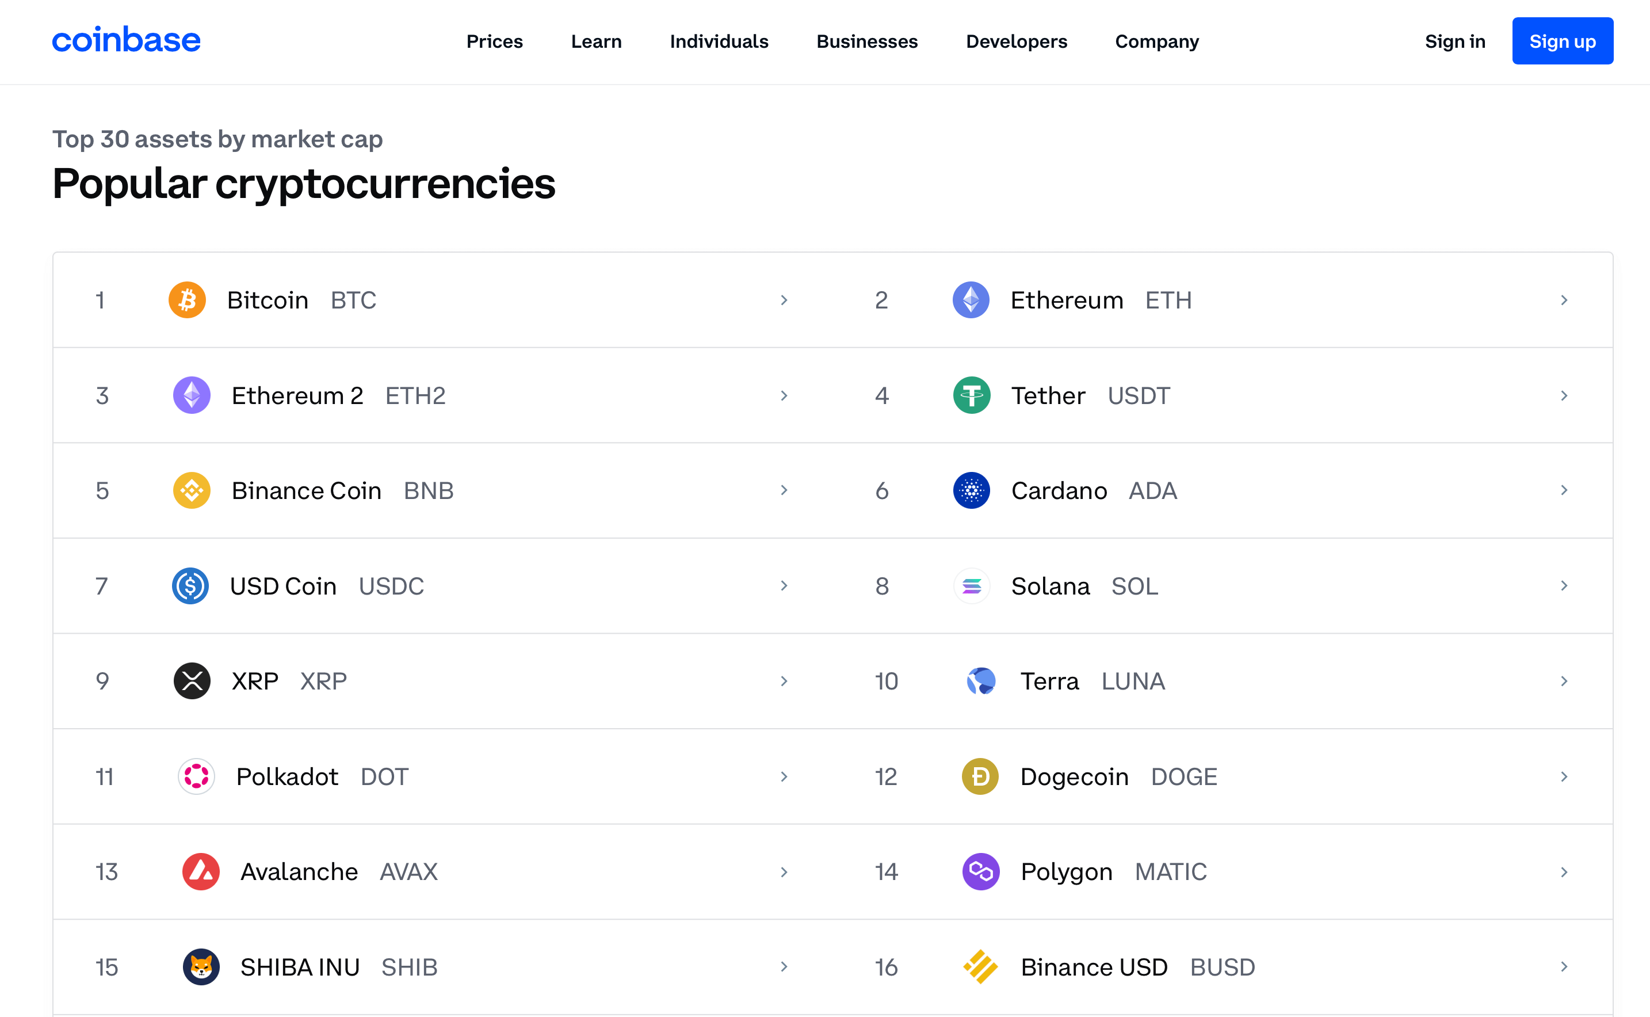Image resolution: width=1650 pixels, height=1017 pixels.
Task: Open the Solana name link
Action: 1051,586
